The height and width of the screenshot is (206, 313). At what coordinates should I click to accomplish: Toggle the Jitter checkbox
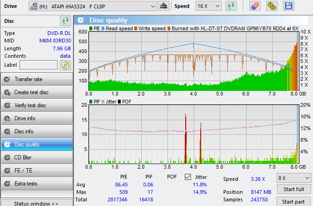click(x=188, y=177)
